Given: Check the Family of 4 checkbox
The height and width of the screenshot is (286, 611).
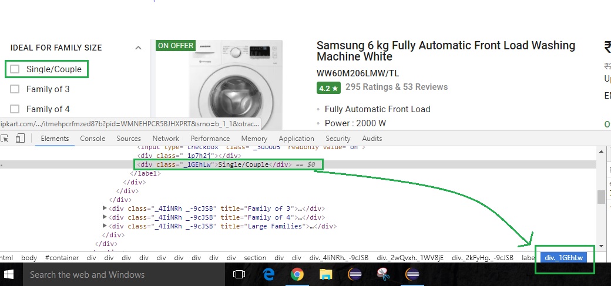Looking at the screenshot, I should tap(15, 109).
